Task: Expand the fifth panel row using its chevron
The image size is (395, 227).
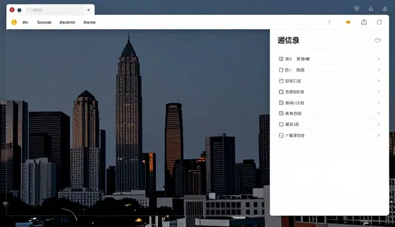Action: click(x=378, y=102)
